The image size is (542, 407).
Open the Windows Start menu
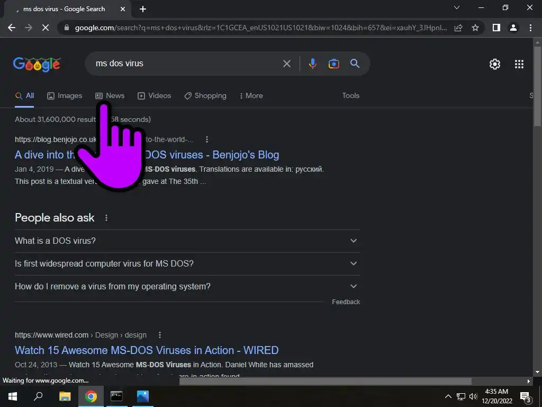(13, 396)
